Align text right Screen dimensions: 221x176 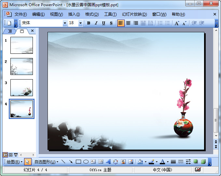(136, 23)
